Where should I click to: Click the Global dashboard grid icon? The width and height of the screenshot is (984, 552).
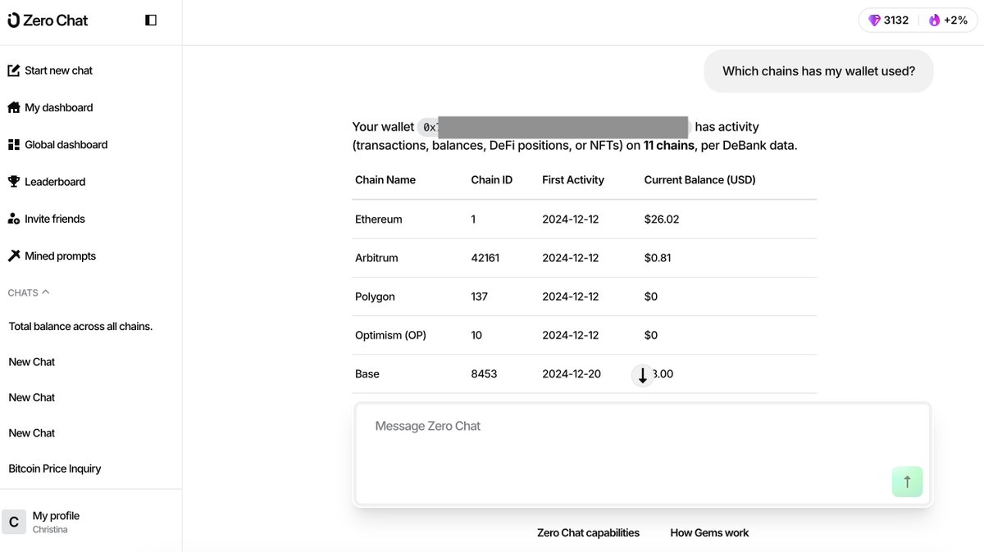coord(14,145)
